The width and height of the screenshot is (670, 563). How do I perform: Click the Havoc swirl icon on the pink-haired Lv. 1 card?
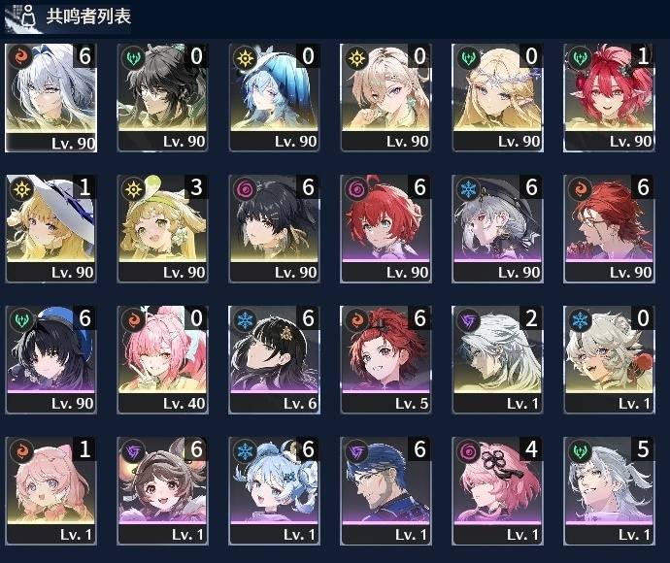[x=468, y=450]
